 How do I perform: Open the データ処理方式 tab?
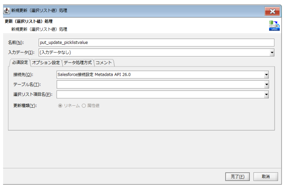pyautogui.click(x=78, y=62)
